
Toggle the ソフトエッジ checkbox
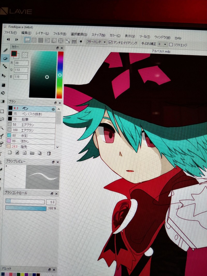(171, 45)
